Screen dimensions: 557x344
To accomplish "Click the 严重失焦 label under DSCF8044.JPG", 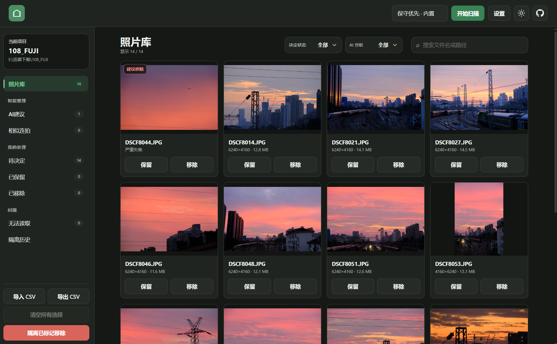I will [134, 150].
